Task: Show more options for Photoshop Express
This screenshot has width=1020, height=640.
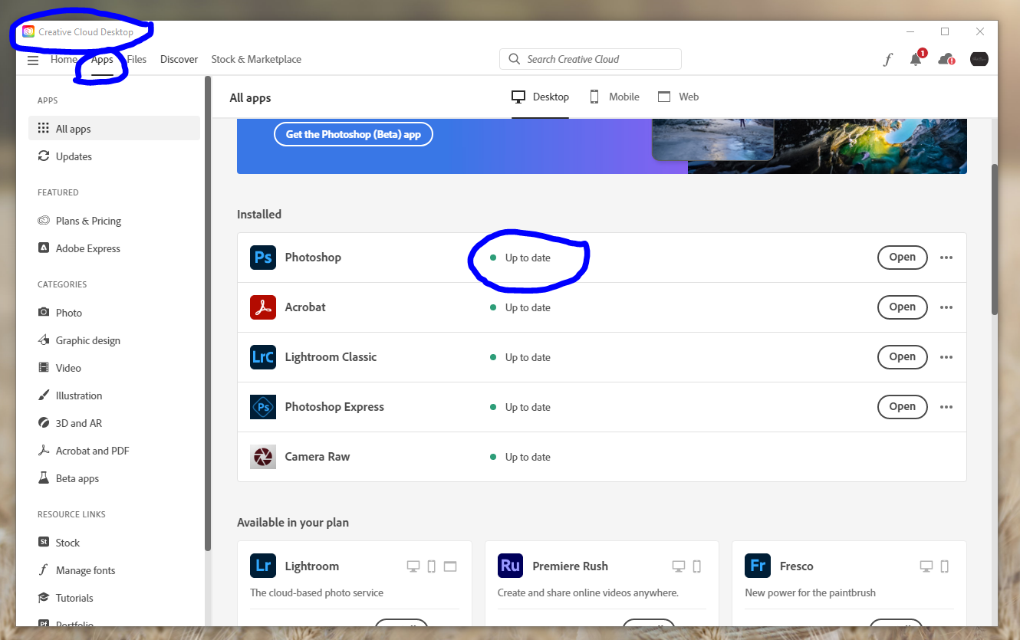Action: pos(946,407)
